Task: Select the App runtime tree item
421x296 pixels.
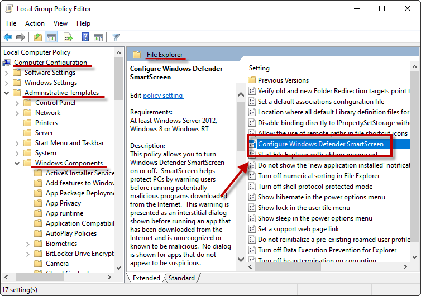Action: pyautogui.click(x=64, y=213)
